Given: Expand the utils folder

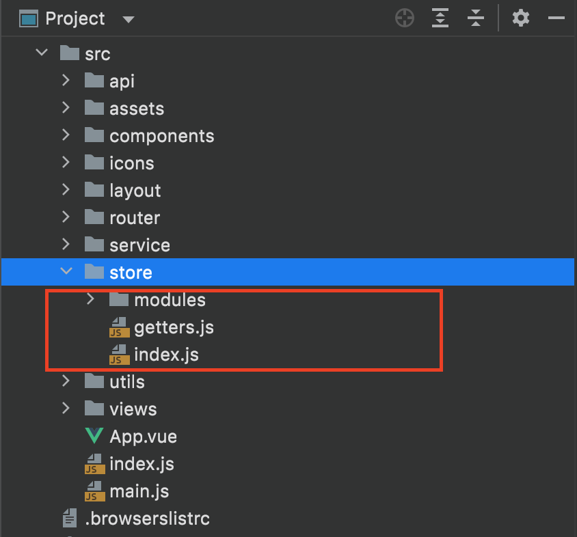Looking at the screenshot, I should click(x=66, y=381).
